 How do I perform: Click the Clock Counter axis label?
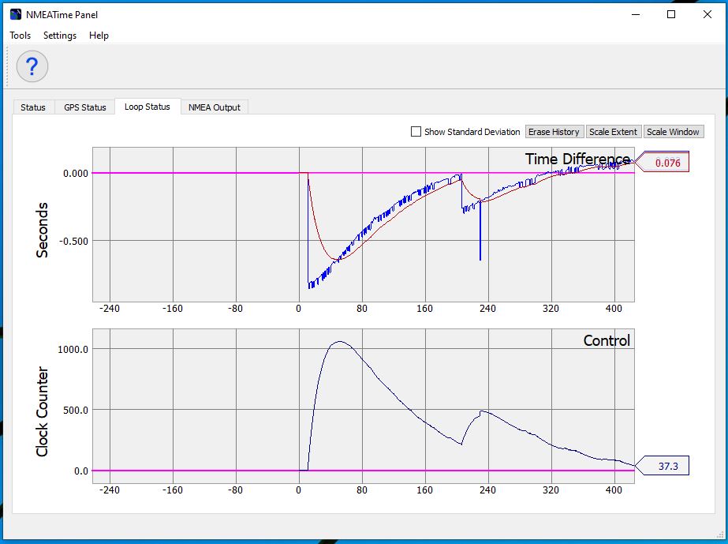point(42,411)
